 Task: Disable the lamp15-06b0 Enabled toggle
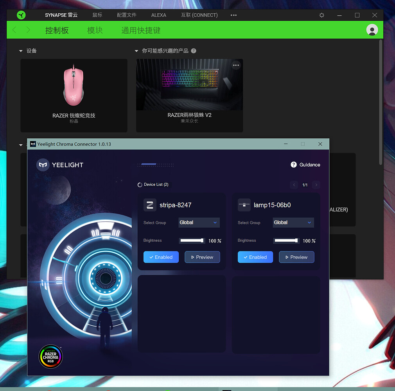click(255, 257)
